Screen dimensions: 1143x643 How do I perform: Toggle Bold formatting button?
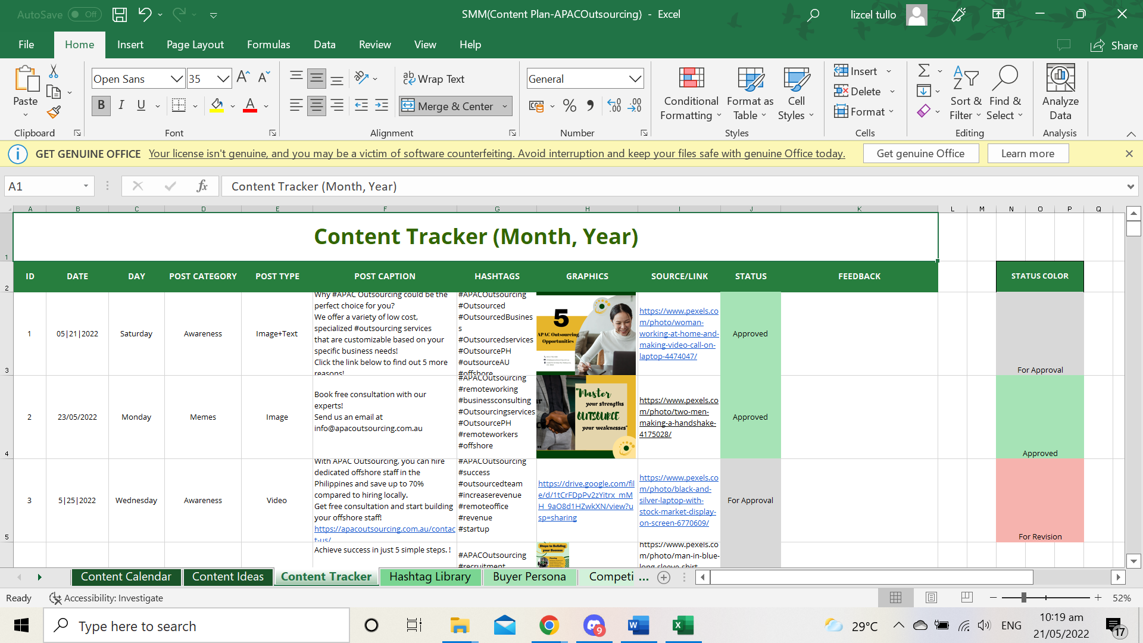[101, 105]
